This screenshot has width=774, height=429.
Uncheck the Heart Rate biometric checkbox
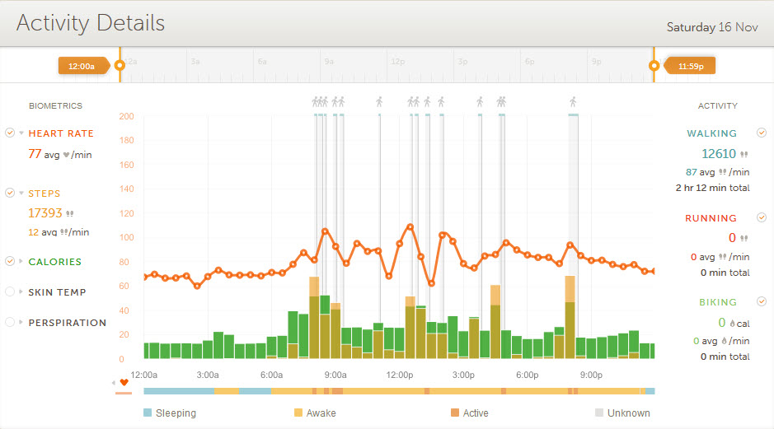10,133
